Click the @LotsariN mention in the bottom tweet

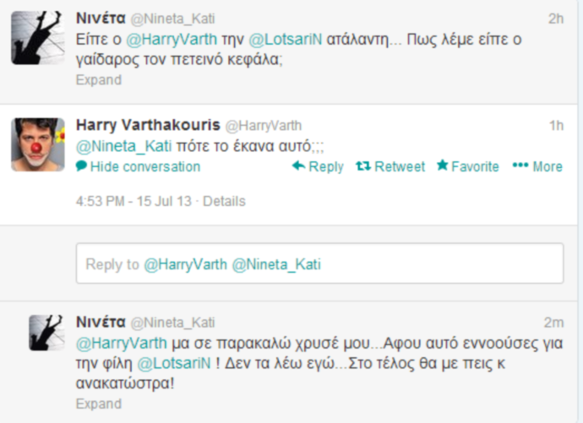click(170, 364)
